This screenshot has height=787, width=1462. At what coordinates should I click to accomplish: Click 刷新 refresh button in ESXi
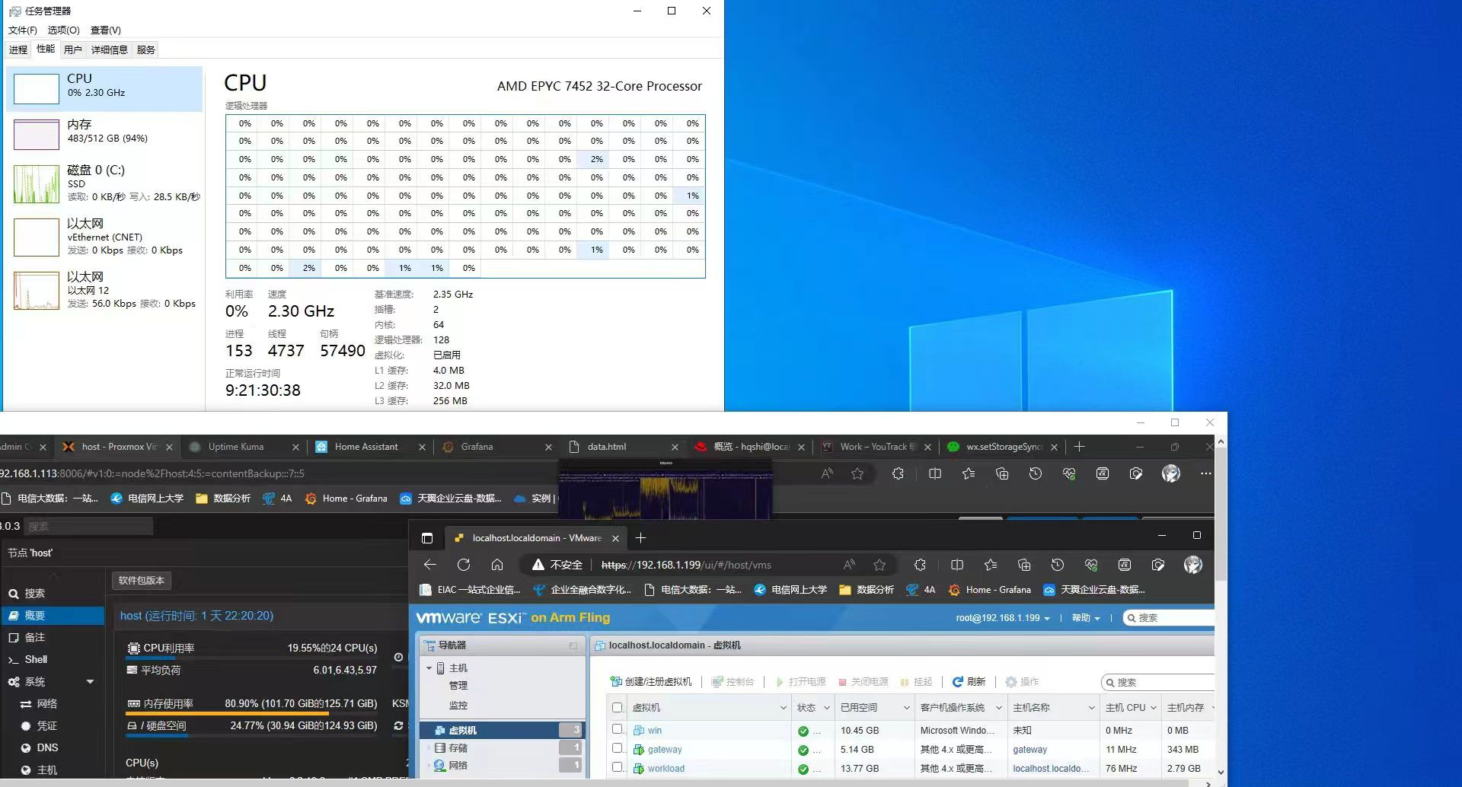pos(969,682)
